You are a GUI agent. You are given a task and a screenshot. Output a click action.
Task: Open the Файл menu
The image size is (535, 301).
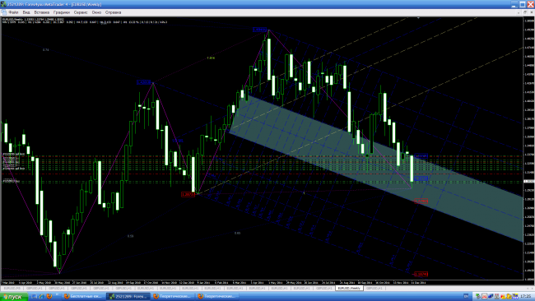(x=13, y=12)
